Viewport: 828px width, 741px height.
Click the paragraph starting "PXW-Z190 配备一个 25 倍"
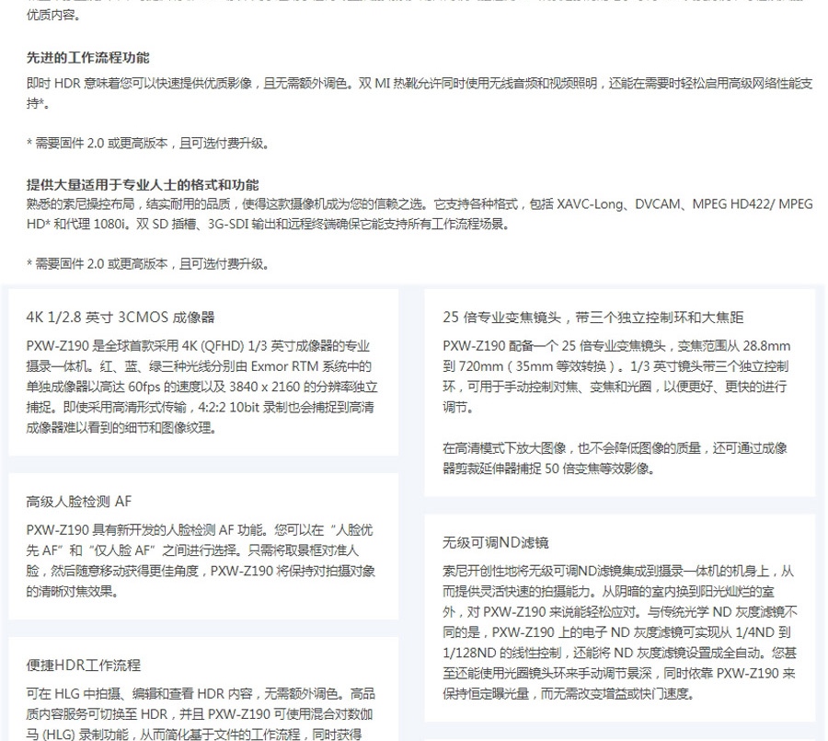[x=616, y=376]
